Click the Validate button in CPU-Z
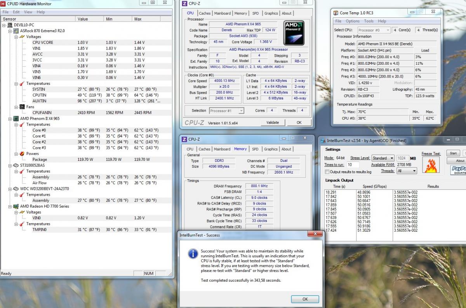The height and width of the screenshot is (308, 466). coord(273,122)
